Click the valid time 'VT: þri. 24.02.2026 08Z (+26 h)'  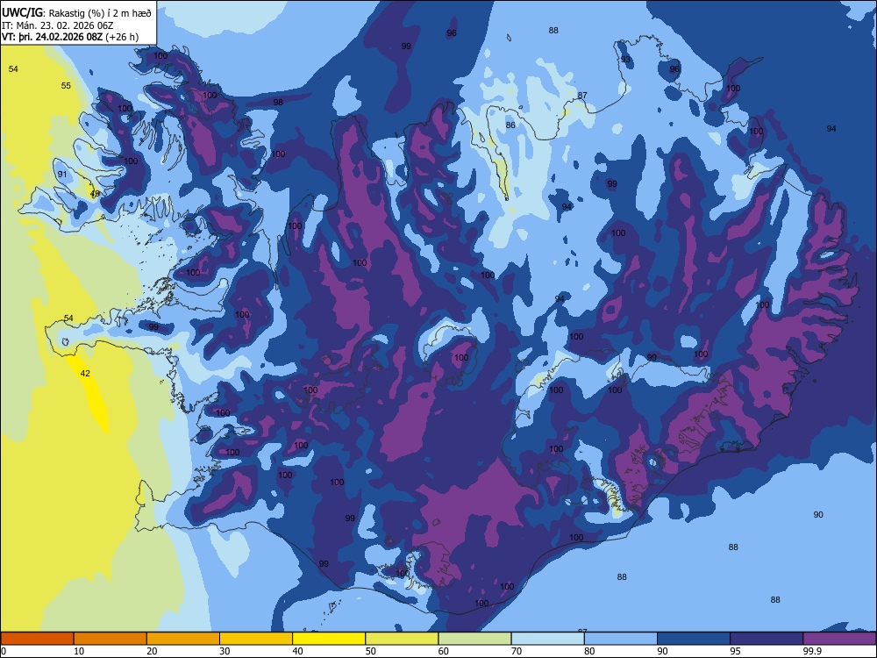(x=70, y=37)
